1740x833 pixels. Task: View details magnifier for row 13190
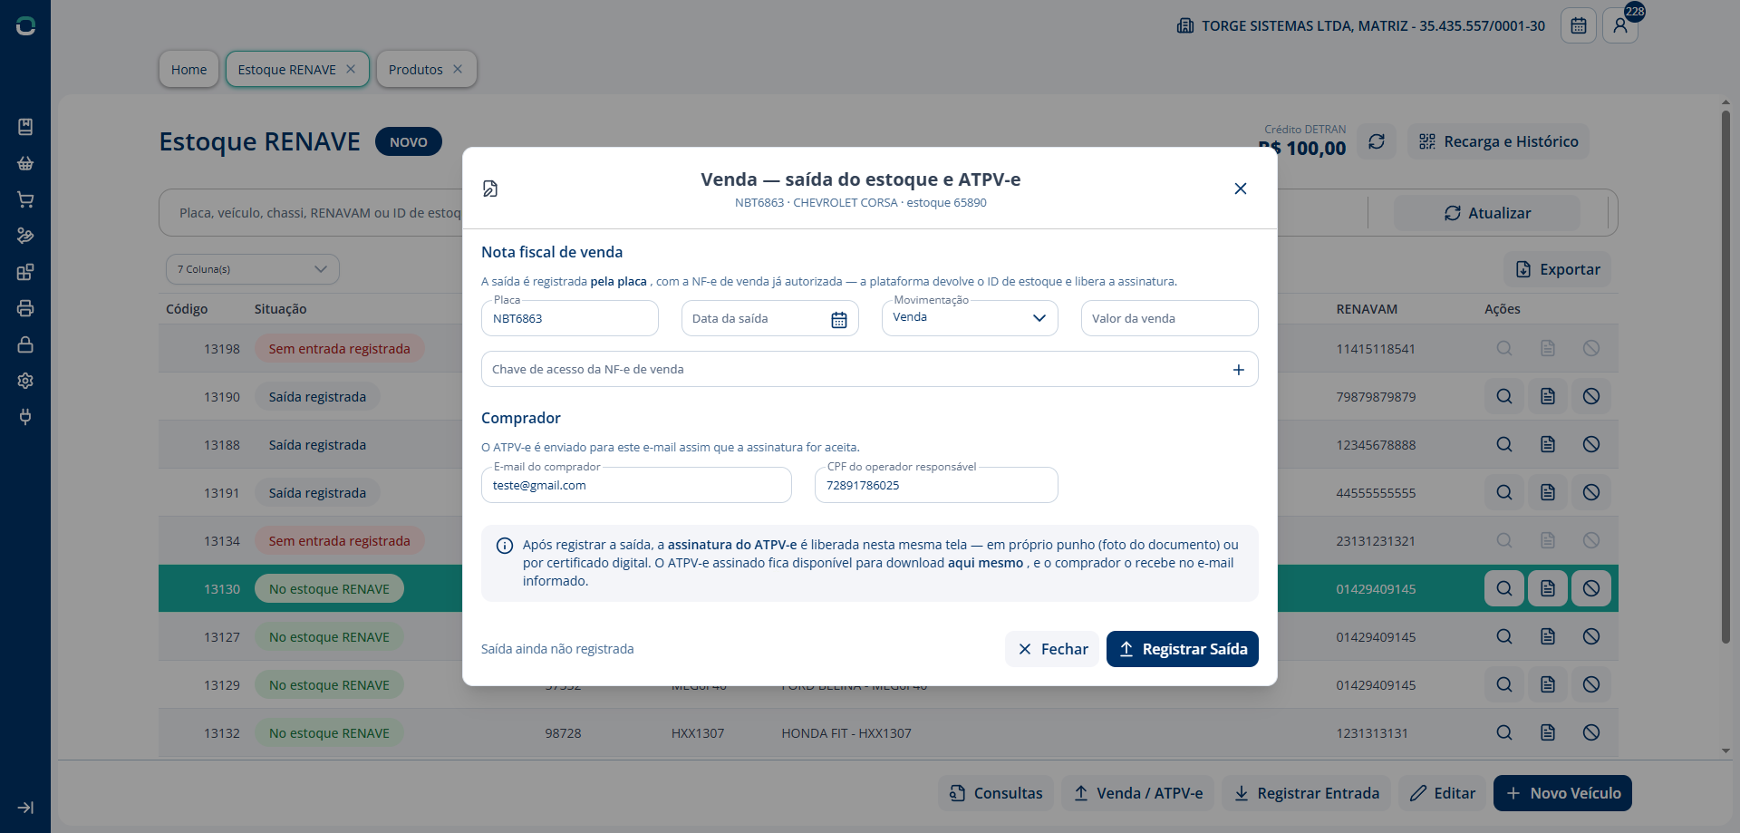pyautogui.click(x=1504, y=396)
